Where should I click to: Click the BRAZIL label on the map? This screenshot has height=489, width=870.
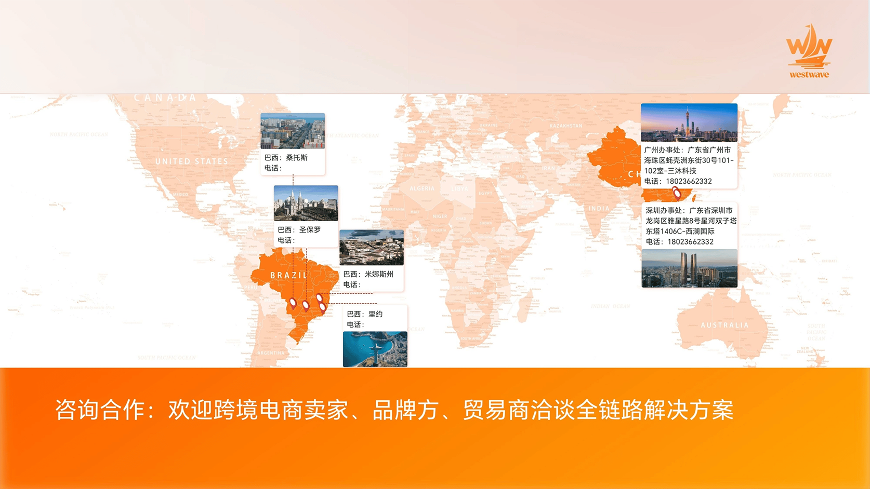click(x=288, y=275)
